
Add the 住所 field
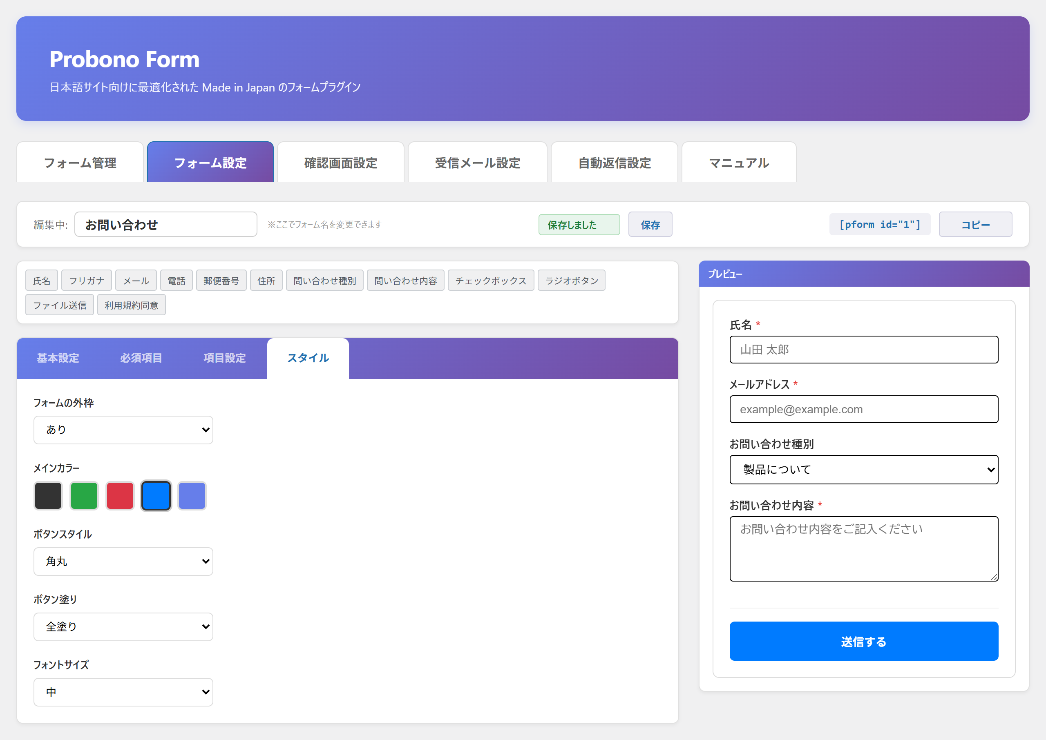coord(266,281)
